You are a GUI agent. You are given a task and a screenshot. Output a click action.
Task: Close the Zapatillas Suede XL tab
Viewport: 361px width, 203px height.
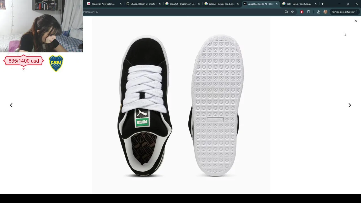(x=277, y=4)
